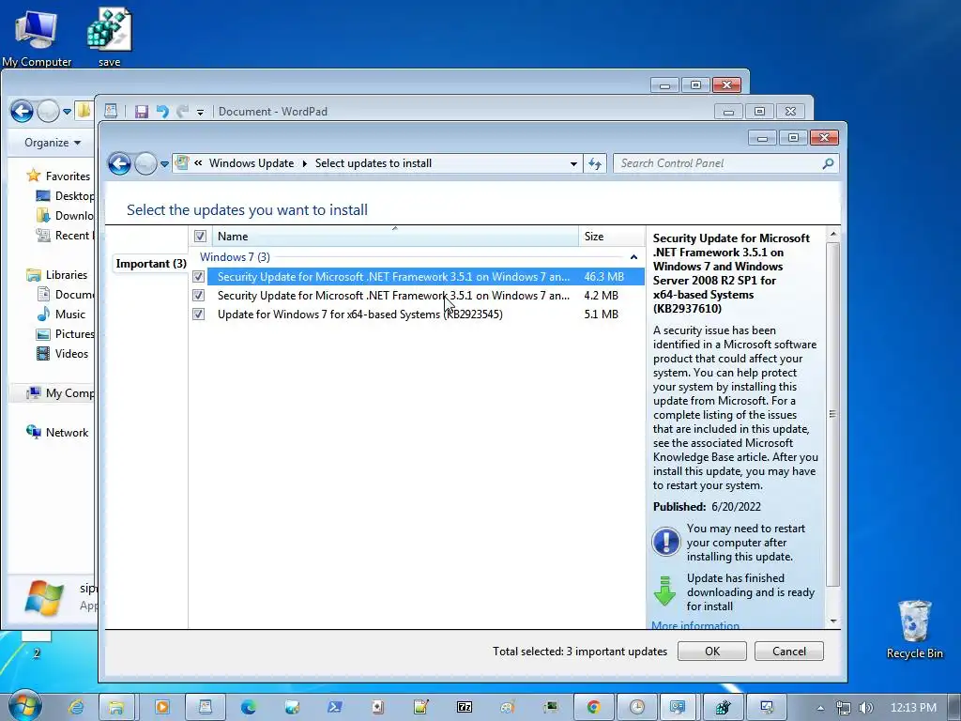Open the Organize dropdown in Explorer

[x=53, y=143]
